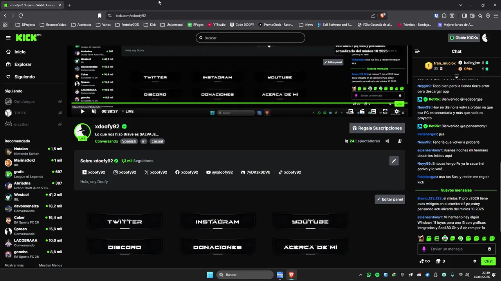Click the TWITTER panel image
The image size is (501, 281).
(x=124, y=221)
